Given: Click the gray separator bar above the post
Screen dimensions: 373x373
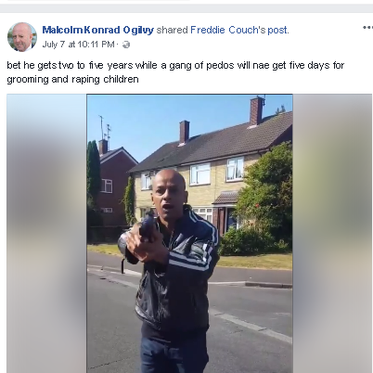Looking at the screenshot, I should click(x=186, y=8).
